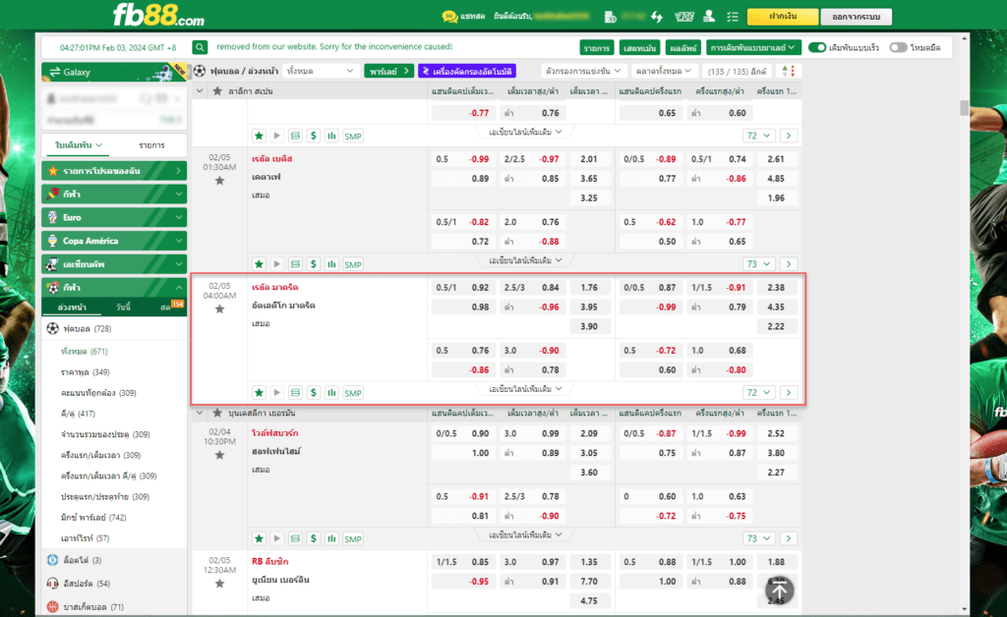The image size is (1007, 617).
Task: Click the green search magnifier icon
Action: point(200,47)
